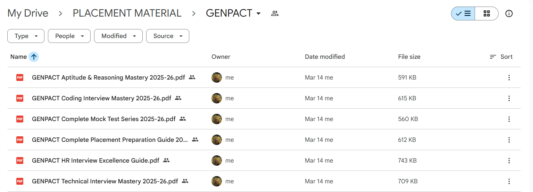This screenshot has width=533, height=192.
Task: Open more actions for Complete Placement Preparation Guide file
Action: click(x=509, y=140)
